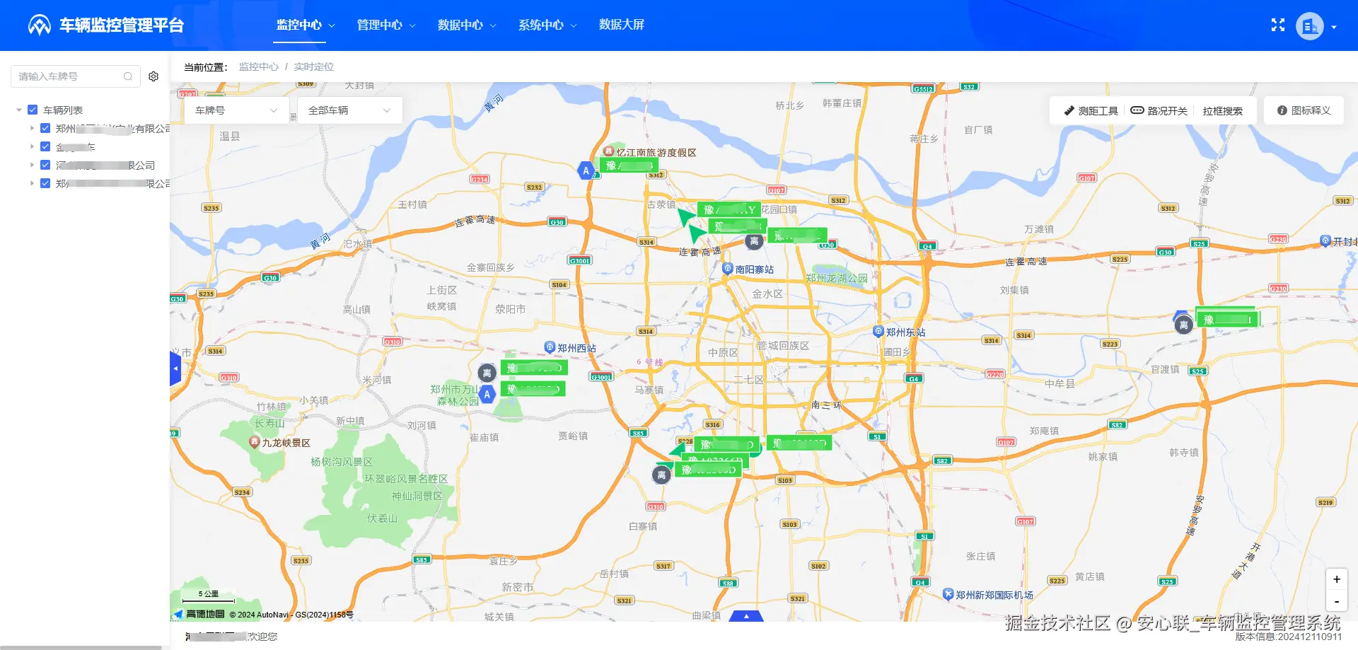
Task: Toggle fullscreen mode icon
Action: coord(1277,25)
